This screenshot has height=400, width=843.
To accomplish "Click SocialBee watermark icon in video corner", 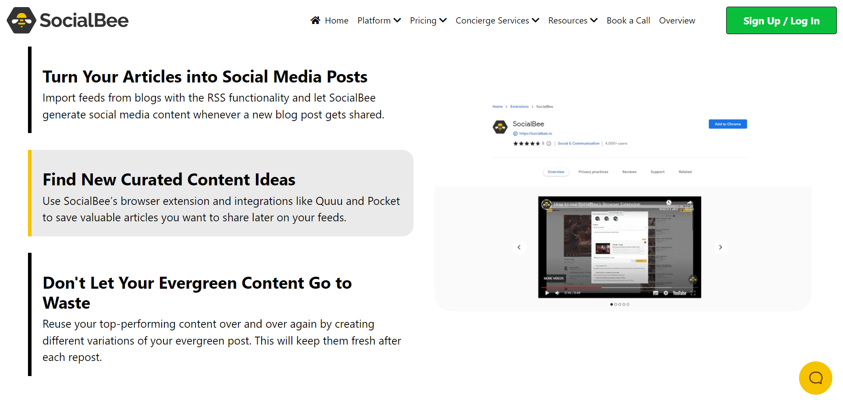I will click(x=693, y=279).
